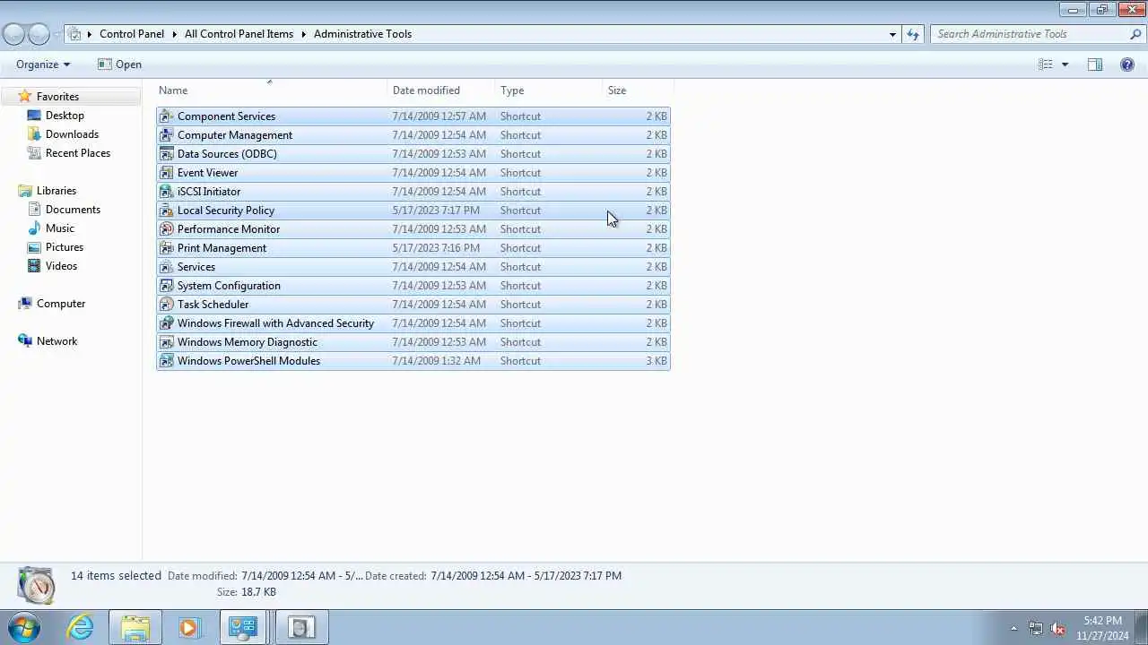This screenshot has width=1148, height=645.
Task: Open the Organize dropdown menu
Action: tap(43, 64)
